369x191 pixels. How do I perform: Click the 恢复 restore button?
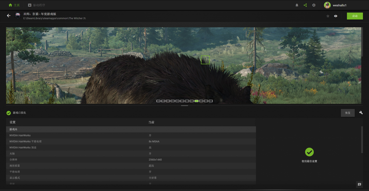pos(348,113)
